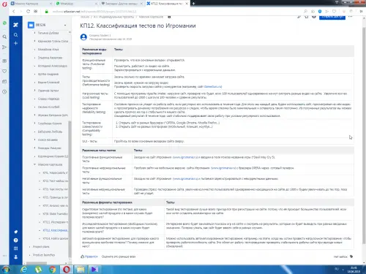
Task: Open the КП11 page in tree
Action: point(56,222)
